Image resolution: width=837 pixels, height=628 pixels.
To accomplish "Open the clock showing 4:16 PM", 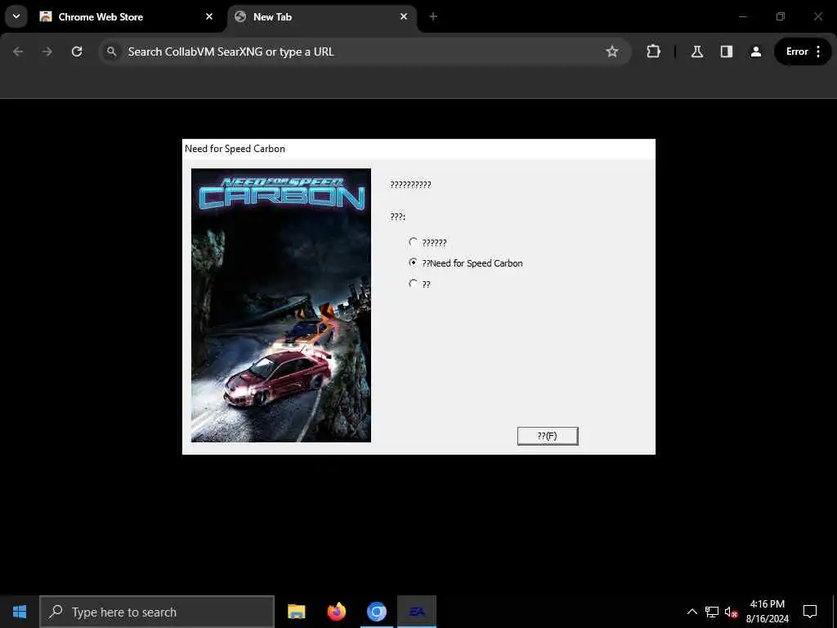I will pos(767,612).
